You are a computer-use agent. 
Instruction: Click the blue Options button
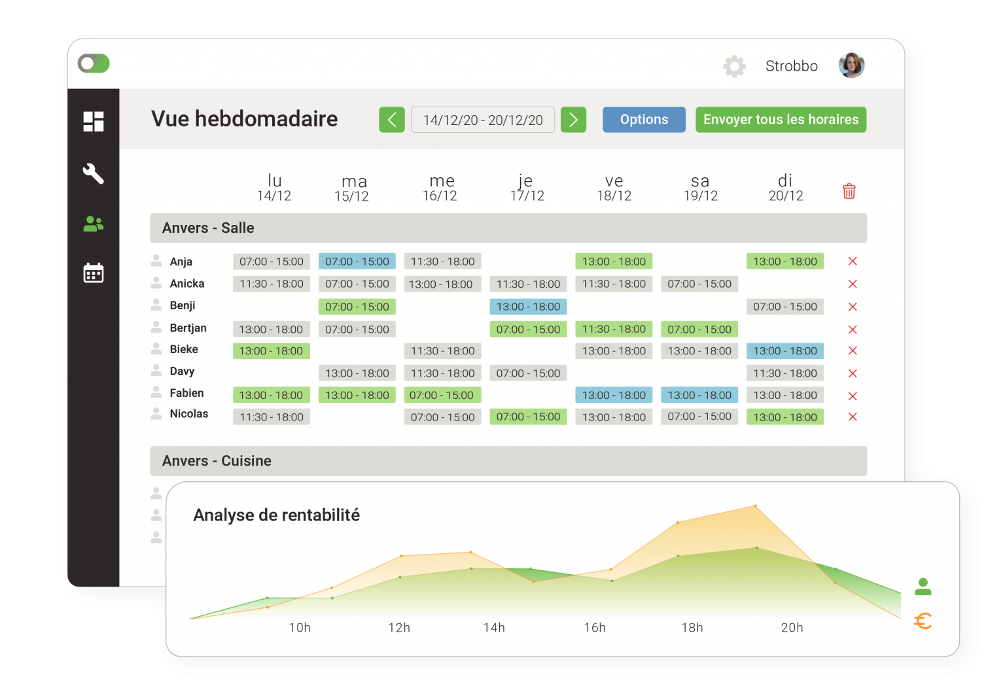coord(644,120)
